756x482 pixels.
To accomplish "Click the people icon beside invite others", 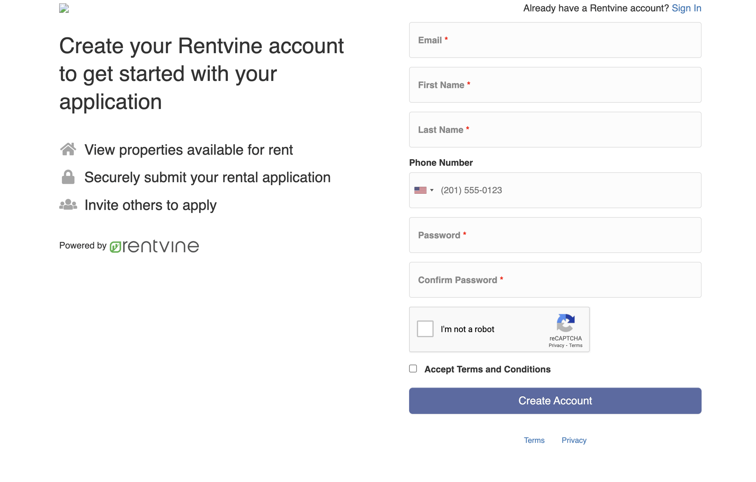I will [x=68, y=204].
